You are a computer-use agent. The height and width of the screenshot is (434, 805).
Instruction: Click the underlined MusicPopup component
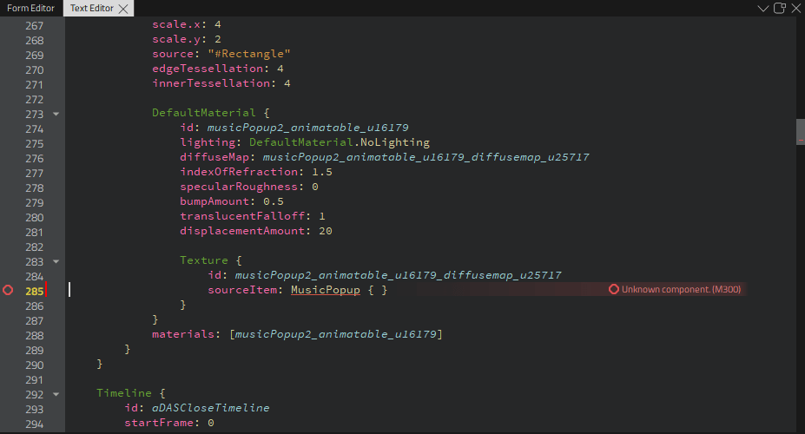click(325, 290)
